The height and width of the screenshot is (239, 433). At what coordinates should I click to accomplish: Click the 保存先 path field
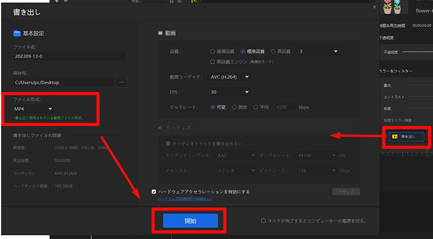click(x=63, y=82)
